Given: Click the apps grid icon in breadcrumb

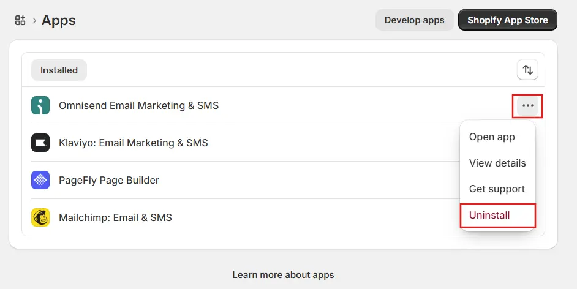Looking at the screenshot, I should coord(20,20).
